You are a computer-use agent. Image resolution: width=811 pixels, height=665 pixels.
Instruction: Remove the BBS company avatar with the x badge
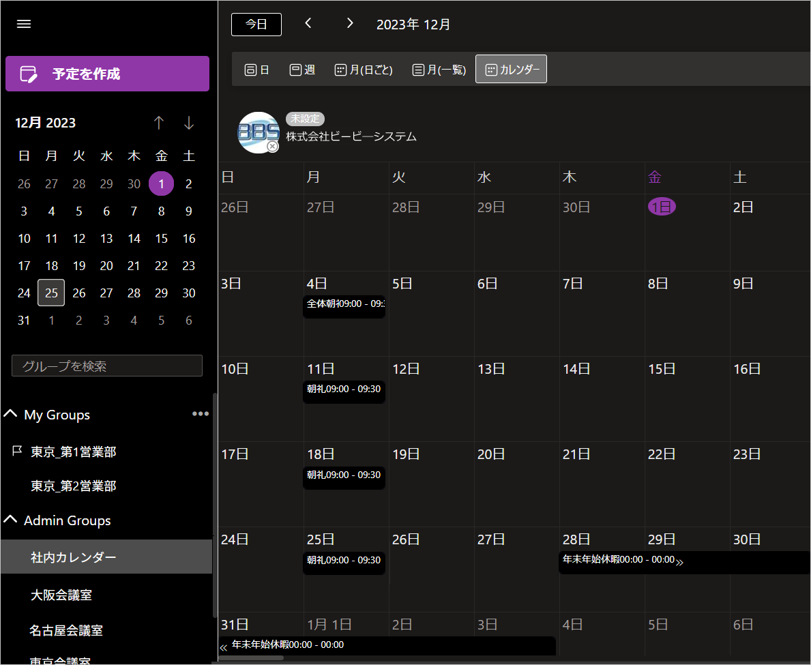[x=273, y=147]
